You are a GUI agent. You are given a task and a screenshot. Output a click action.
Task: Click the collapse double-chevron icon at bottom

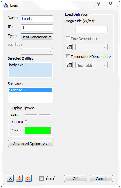[x=10, y=178]
